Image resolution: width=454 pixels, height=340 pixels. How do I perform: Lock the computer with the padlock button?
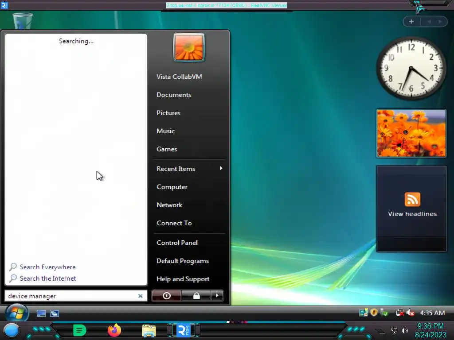tap(196, 296)
